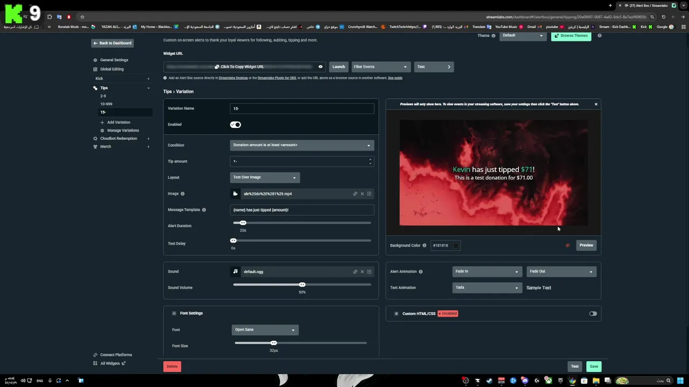The image size is (689, 387).
Task: Edit the Variation Name field
Action: tap(302, 109)
